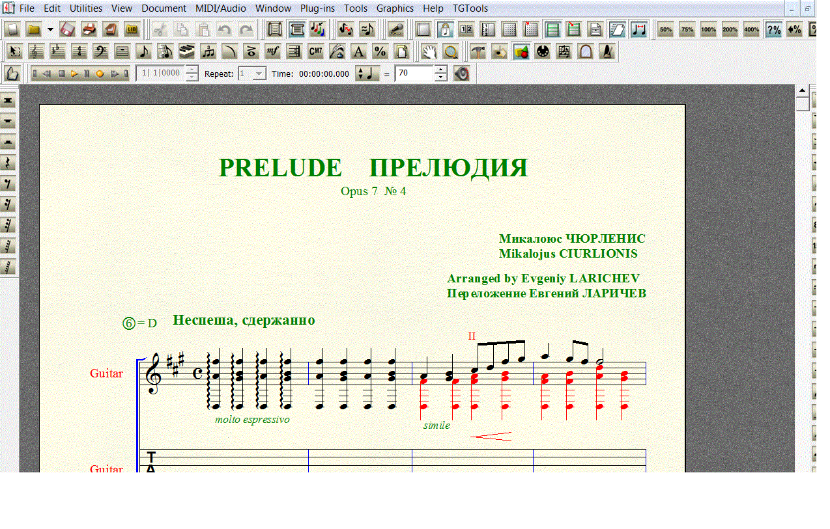
Task: Activate the Hand Grabber tool
Action: coord(428,51)
